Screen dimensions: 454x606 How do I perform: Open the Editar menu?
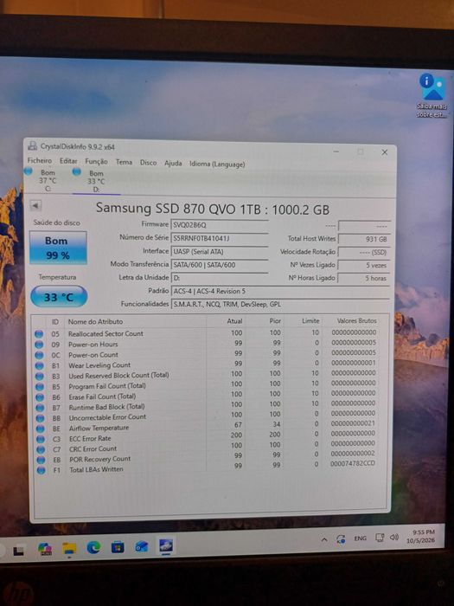pyautogui.click(x=68, y=161)
